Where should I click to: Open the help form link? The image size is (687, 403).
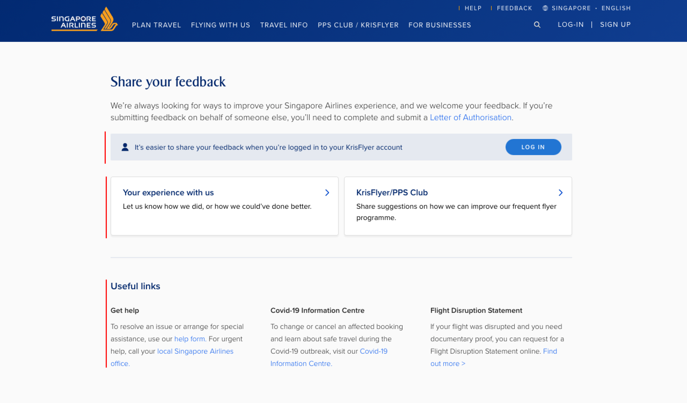coord(190,339)
